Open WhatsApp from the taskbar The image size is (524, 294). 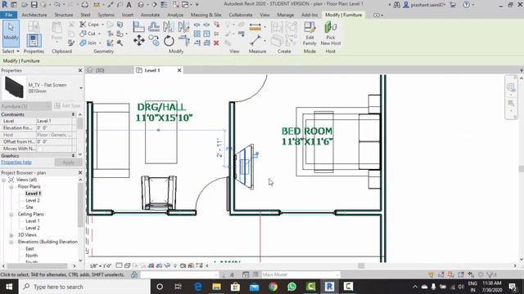pyautogui.click(x=291, y=287)
